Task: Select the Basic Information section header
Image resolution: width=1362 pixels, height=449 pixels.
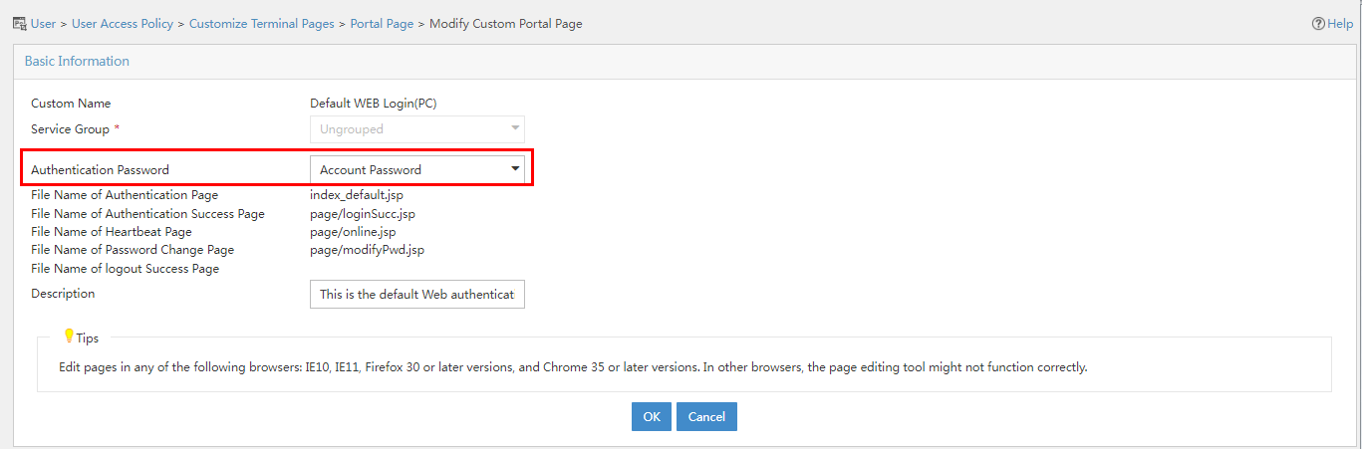Action: pyautogui.click(x=77, y=61)
